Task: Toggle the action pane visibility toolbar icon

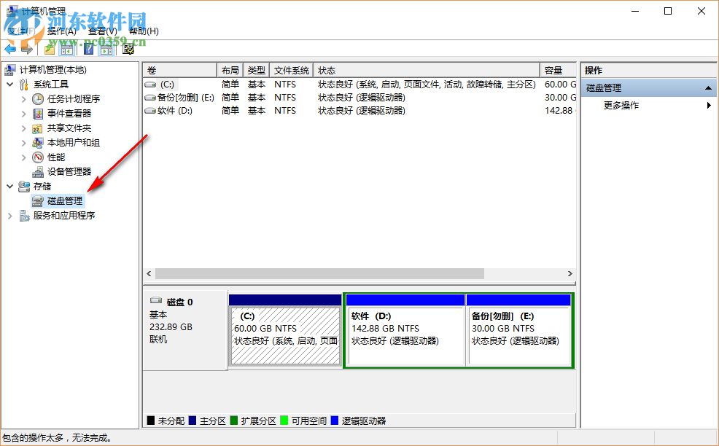Action: (106, 49)
